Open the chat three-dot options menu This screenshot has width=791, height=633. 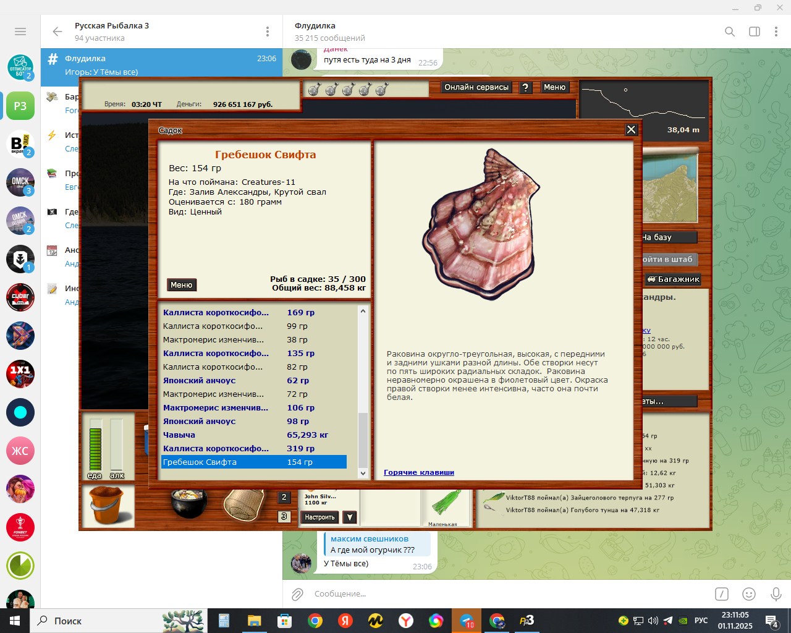(x=776, y=32)
